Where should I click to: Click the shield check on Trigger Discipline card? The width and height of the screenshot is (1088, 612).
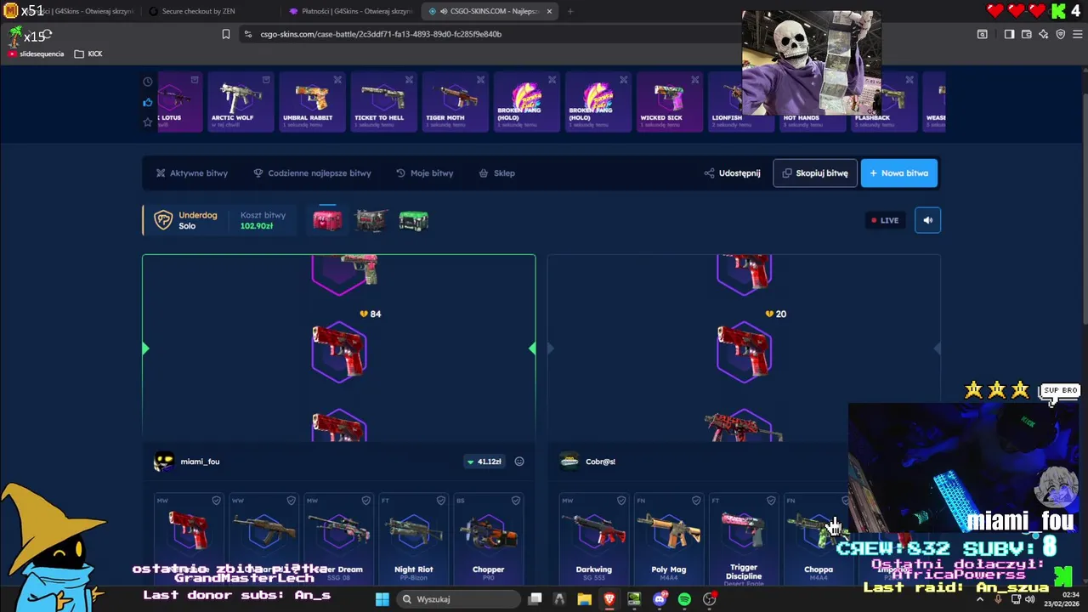tap(770, 501)
